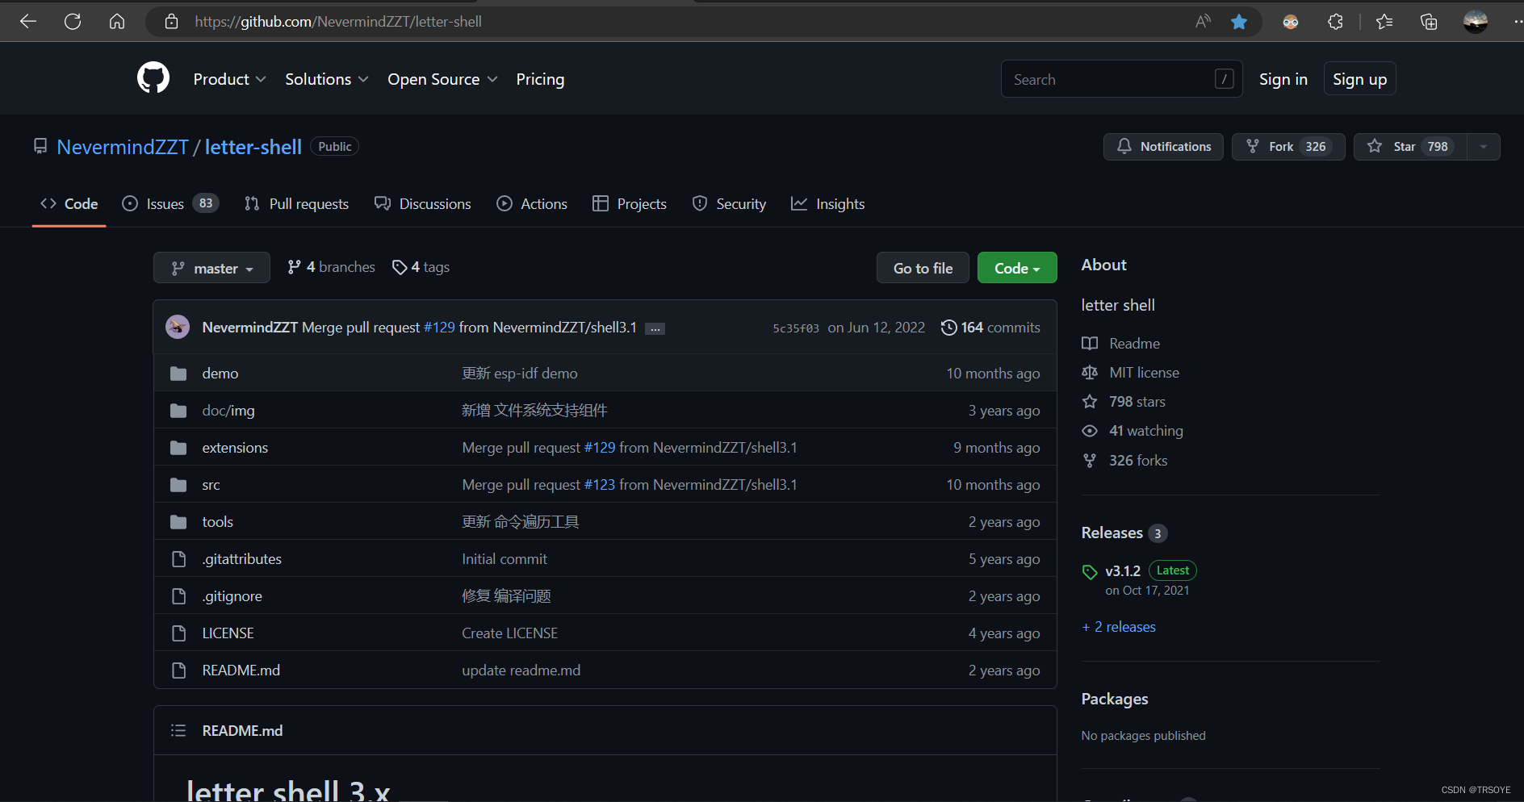Switch to the Code tab

[69, 204]
